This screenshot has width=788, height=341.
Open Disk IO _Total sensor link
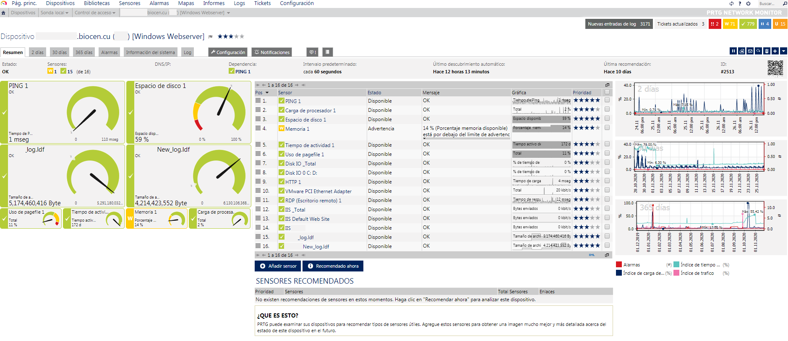300,164
